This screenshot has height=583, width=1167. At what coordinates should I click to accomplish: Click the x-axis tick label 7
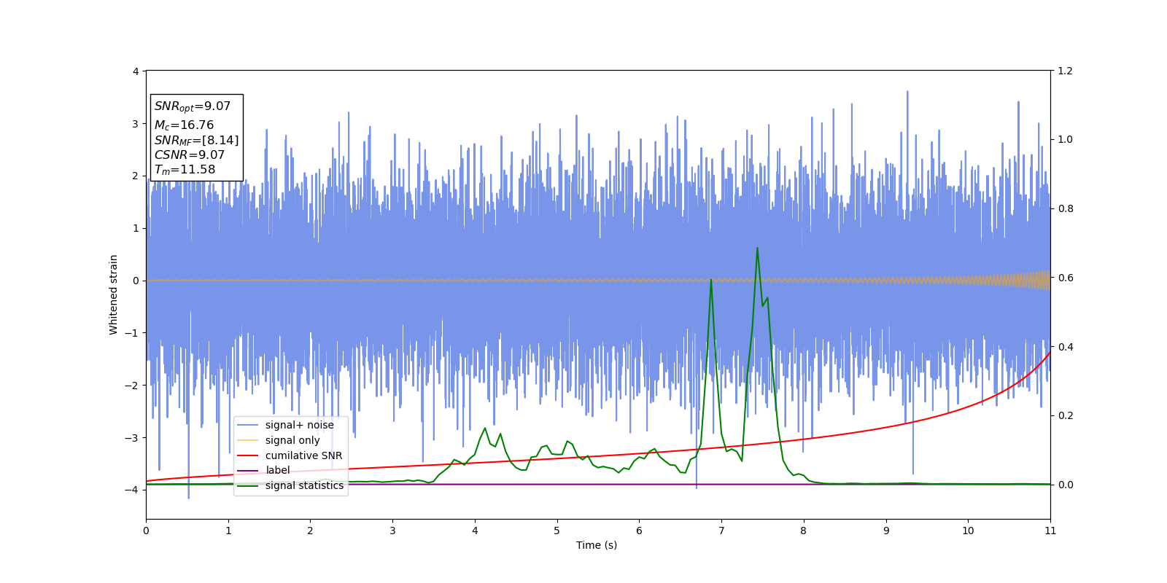pos(721,531)
